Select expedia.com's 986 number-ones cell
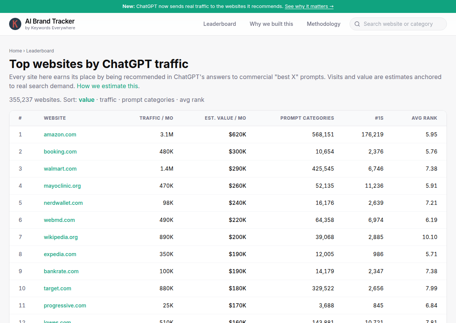The height and width of the screenshot is (323, 456). [378, 254]
